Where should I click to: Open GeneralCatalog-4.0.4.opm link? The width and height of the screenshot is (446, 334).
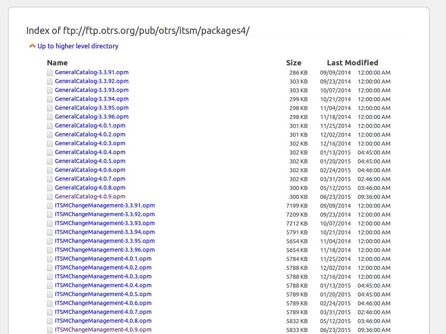tap(90, 152)
